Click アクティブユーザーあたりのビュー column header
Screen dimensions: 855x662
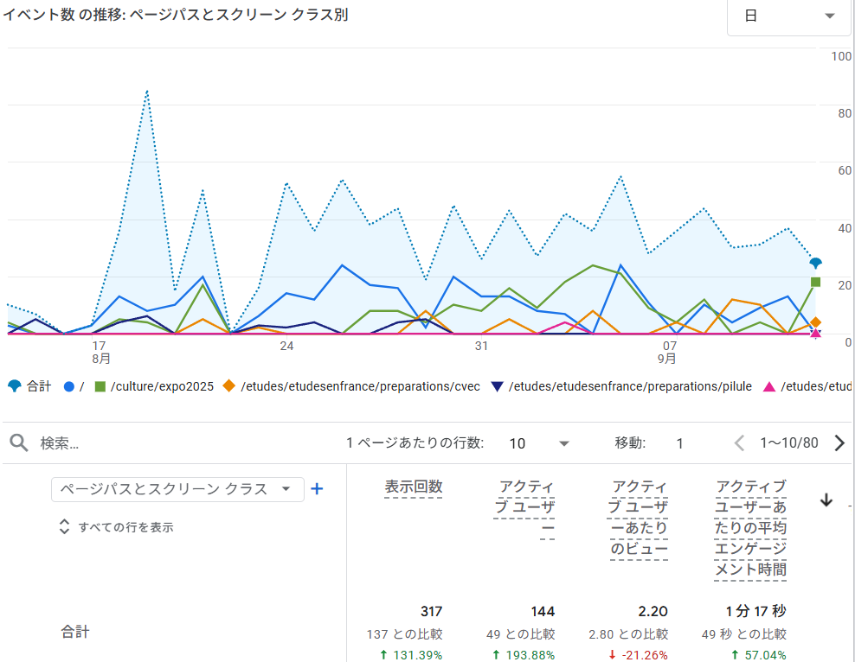[x=638, y=518]
